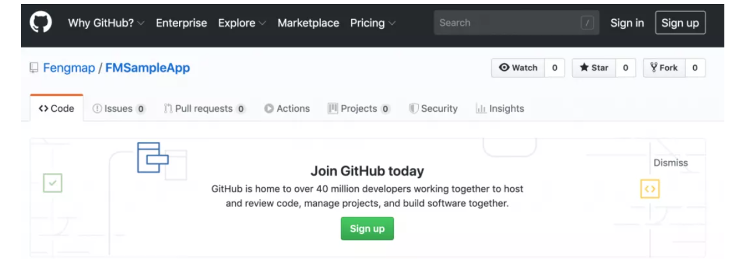Image resolution: width=744 pixels, height=272 pixels.
Task: Open the GitHub Octocat logo homepage
Action: [x=41, y=23]
